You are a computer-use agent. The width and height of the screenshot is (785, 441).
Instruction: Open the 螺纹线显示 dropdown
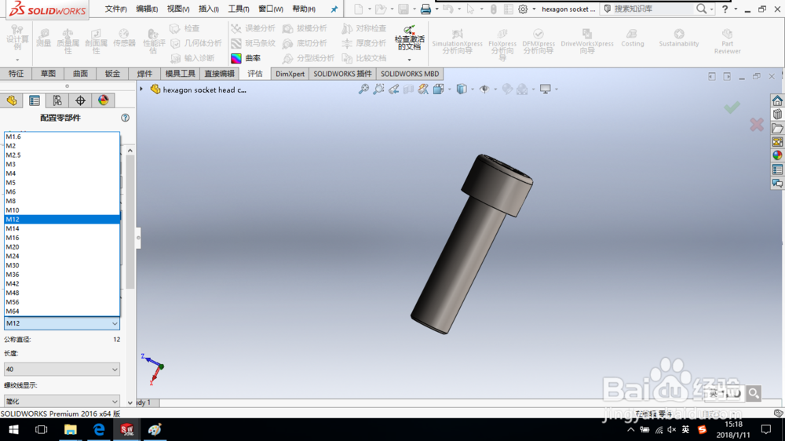62,401
